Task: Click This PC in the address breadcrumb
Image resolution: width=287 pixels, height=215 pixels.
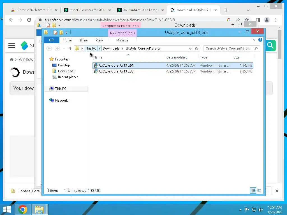Action: pyautogui.click(x=91, y=48)
